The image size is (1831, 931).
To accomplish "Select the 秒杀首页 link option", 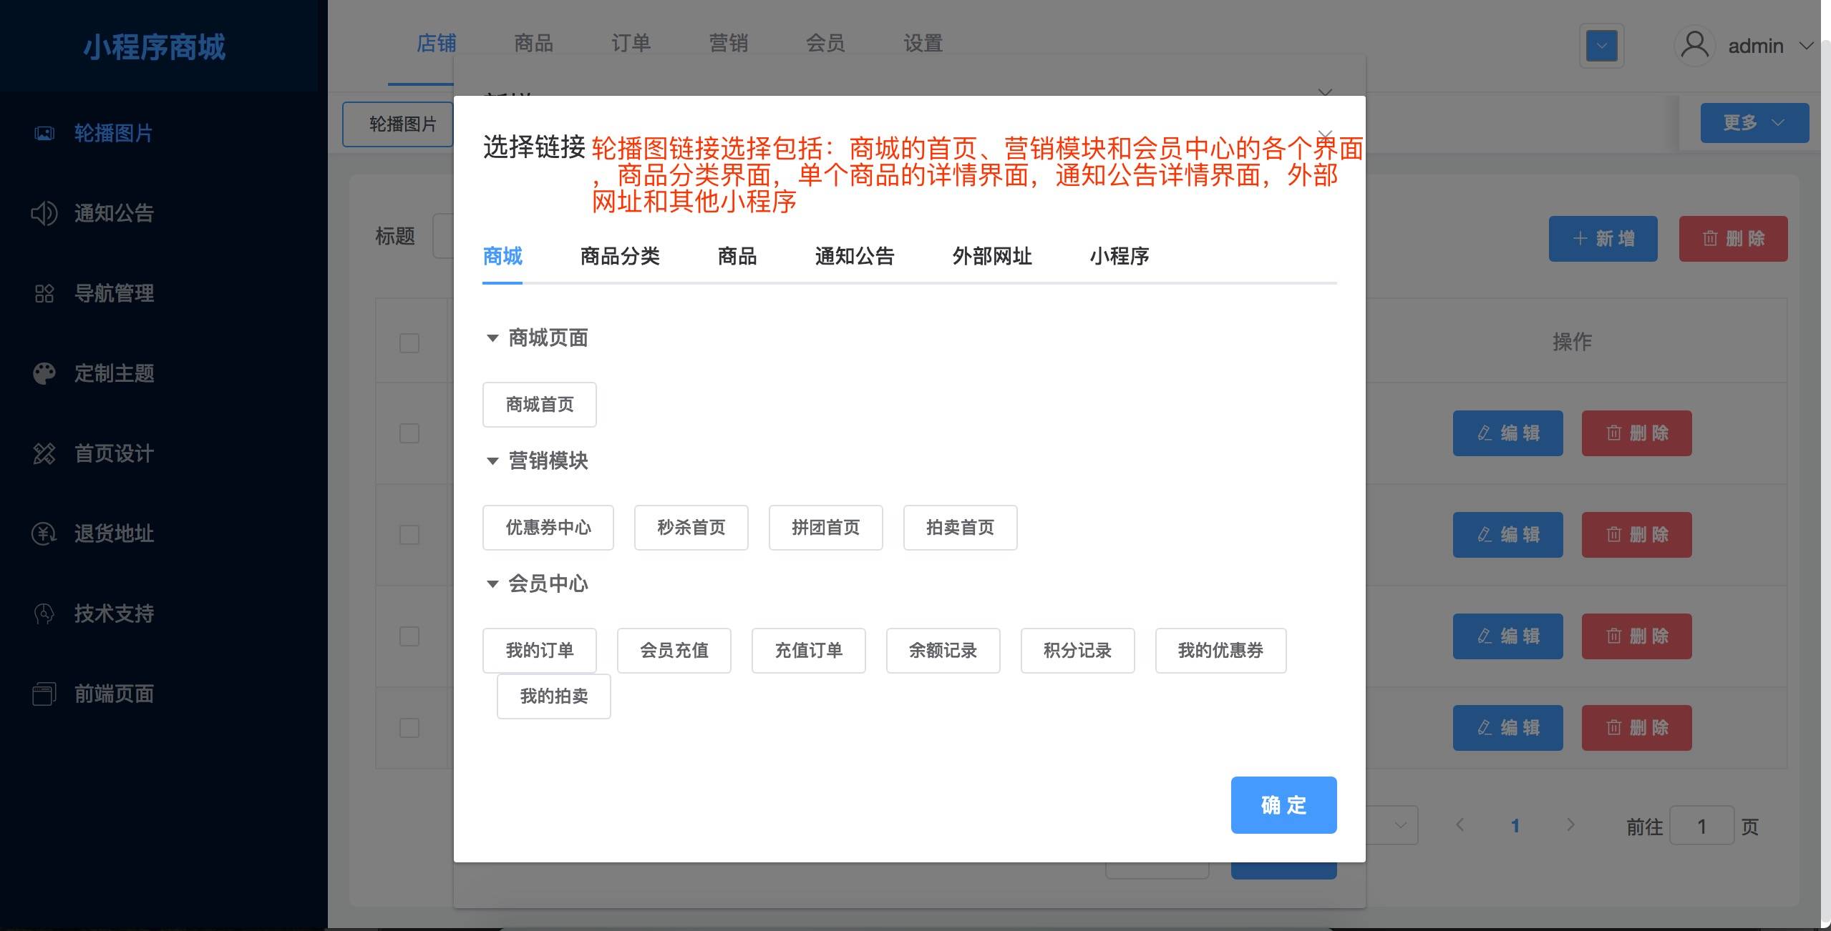I will click(689, 528).
